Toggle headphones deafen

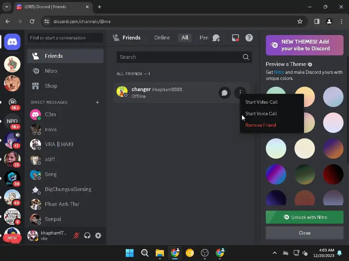87,236
